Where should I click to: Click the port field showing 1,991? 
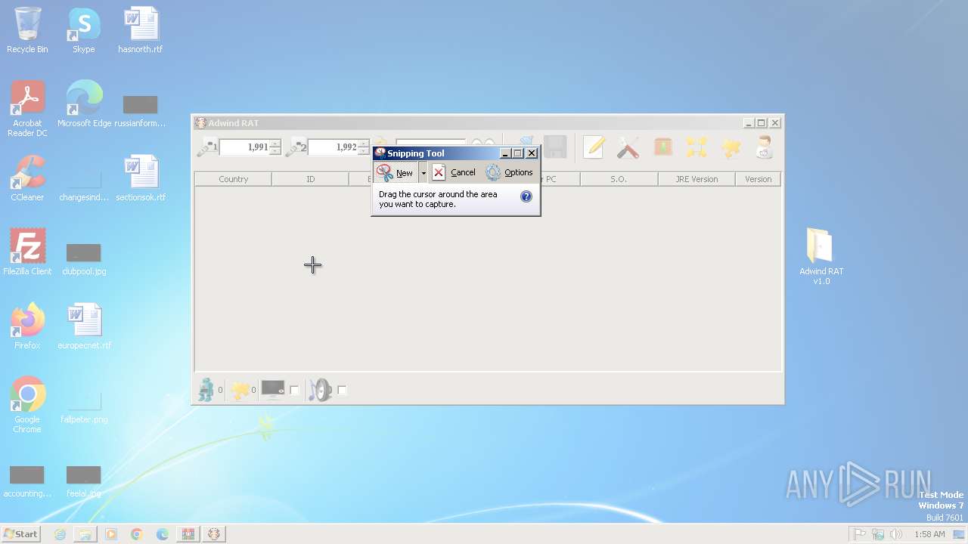click(x=244, y=147)
